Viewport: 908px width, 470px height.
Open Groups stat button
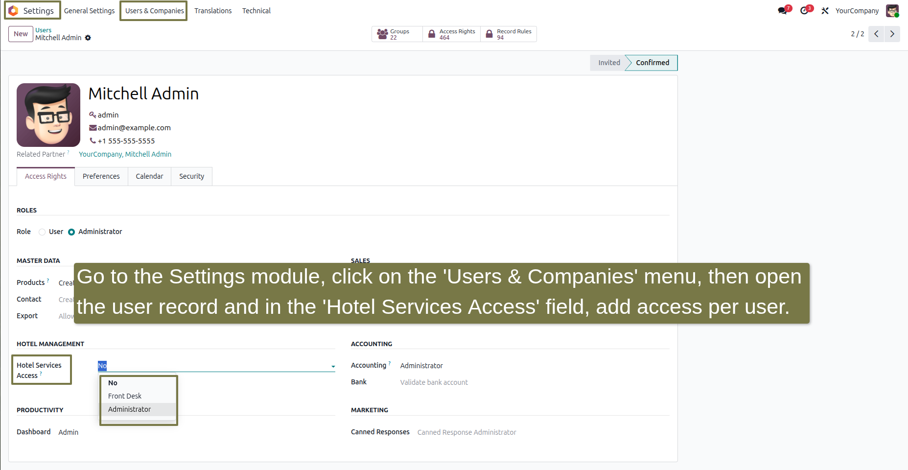(397, 34)
